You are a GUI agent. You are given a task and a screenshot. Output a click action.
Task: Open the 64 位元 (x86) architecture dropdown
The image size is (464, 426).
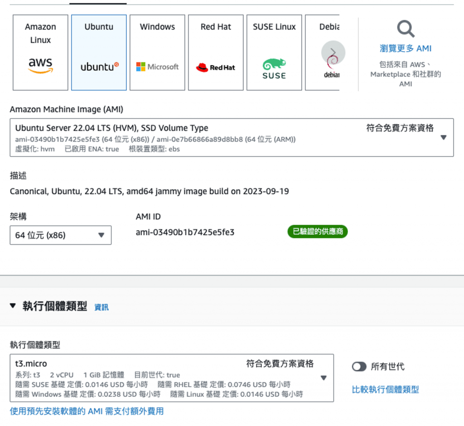(x=61, y=235)
